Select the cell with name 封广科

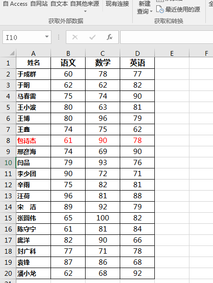click(33, 251)
